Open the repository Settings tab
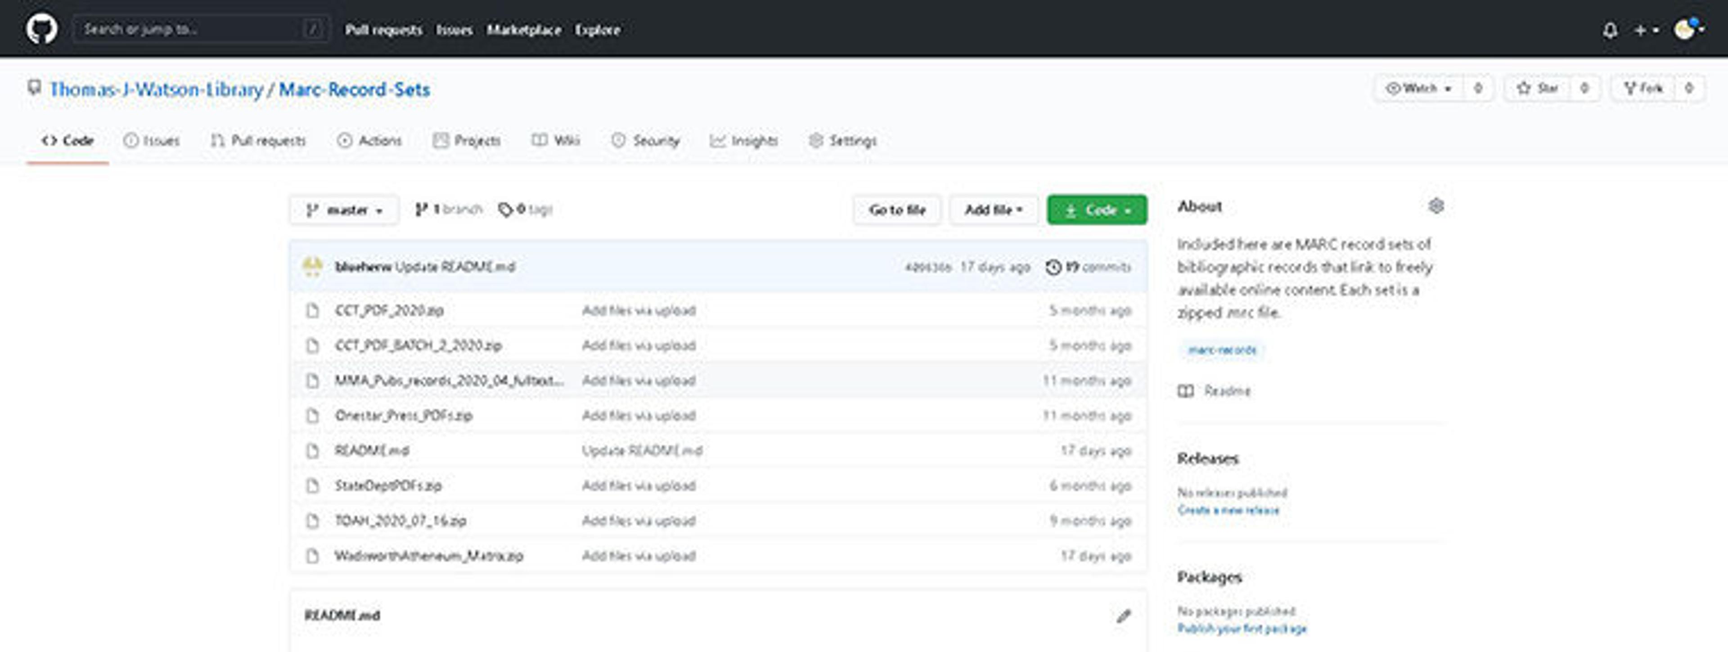1728x652 pixels. pos(842,141)
